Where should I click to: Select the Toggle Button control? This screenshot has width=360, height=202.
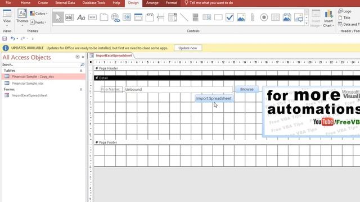tap(195, 17)
